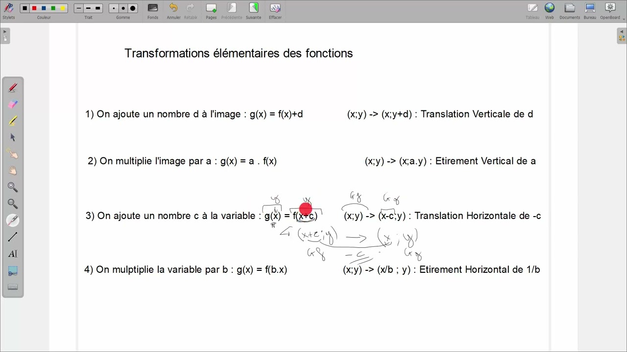Screen dimensions: 627x352
Task: Pick the green pen color
Action: [x=53, y=8]
